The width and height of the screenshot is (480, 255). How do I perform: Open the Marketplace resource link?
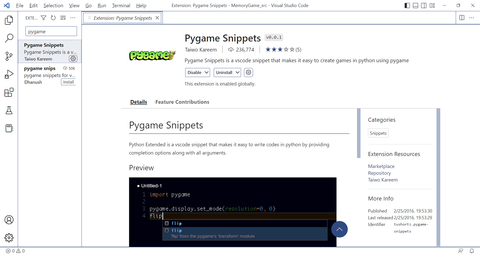click(x=381, y=166)
